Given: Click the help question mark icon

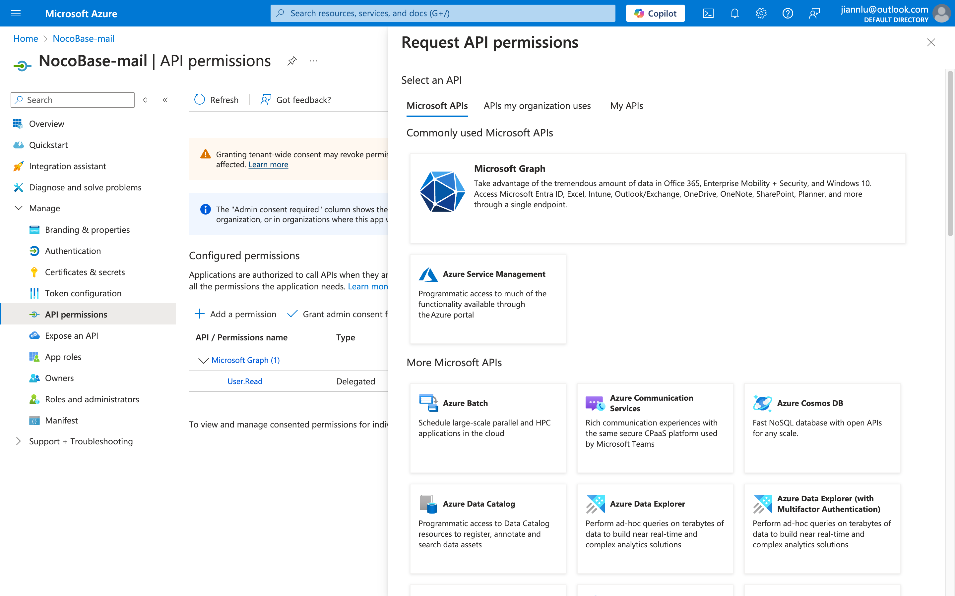Looking at the screenshot, I should (x=787, y=13).
